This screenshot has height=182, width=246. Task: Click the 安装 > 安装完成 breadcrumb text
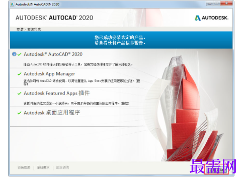[29, 29]
